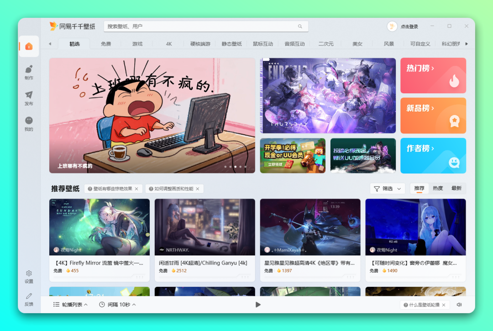Viewport: 493px width, 331px height.
Task: Switch to the 4K tab
Action: [x=169, y=44]
